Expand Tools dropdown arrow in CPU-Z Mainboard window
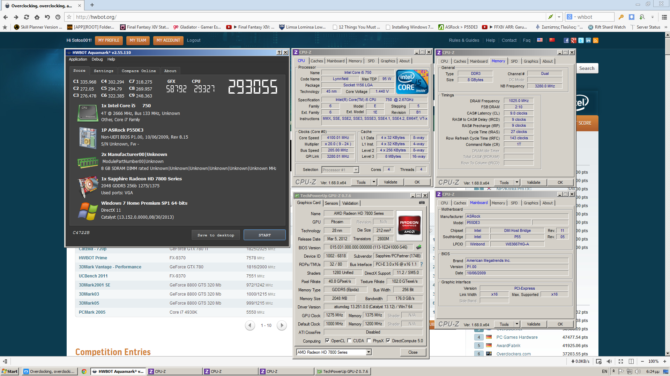Image resolution: width=670 pixels, height=376 pixels. [517, 324]
